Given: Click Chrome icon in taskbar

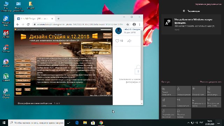Looking at the screenshot, I should coord(101,123).
